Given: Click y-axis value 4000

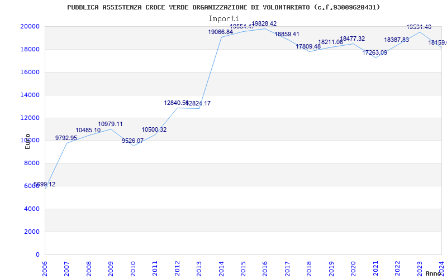Looking at the screenshot, I should (32, 209).
